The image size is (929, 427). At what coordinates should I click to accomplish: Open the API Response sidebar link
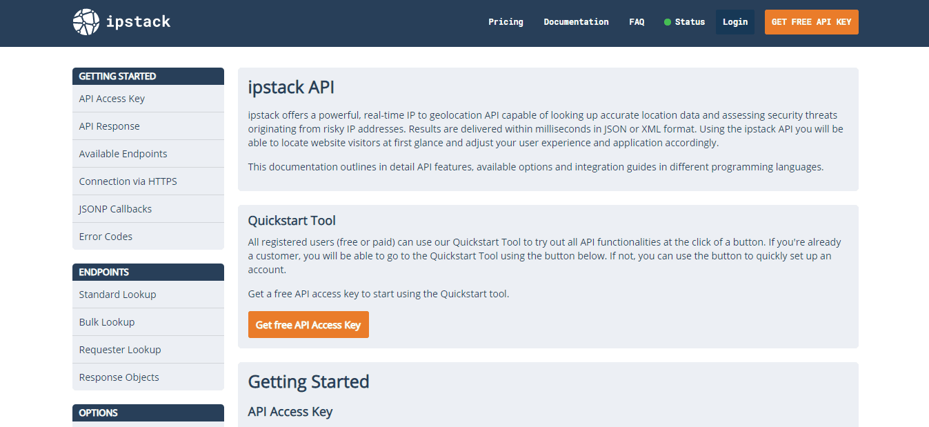point(148,126)
